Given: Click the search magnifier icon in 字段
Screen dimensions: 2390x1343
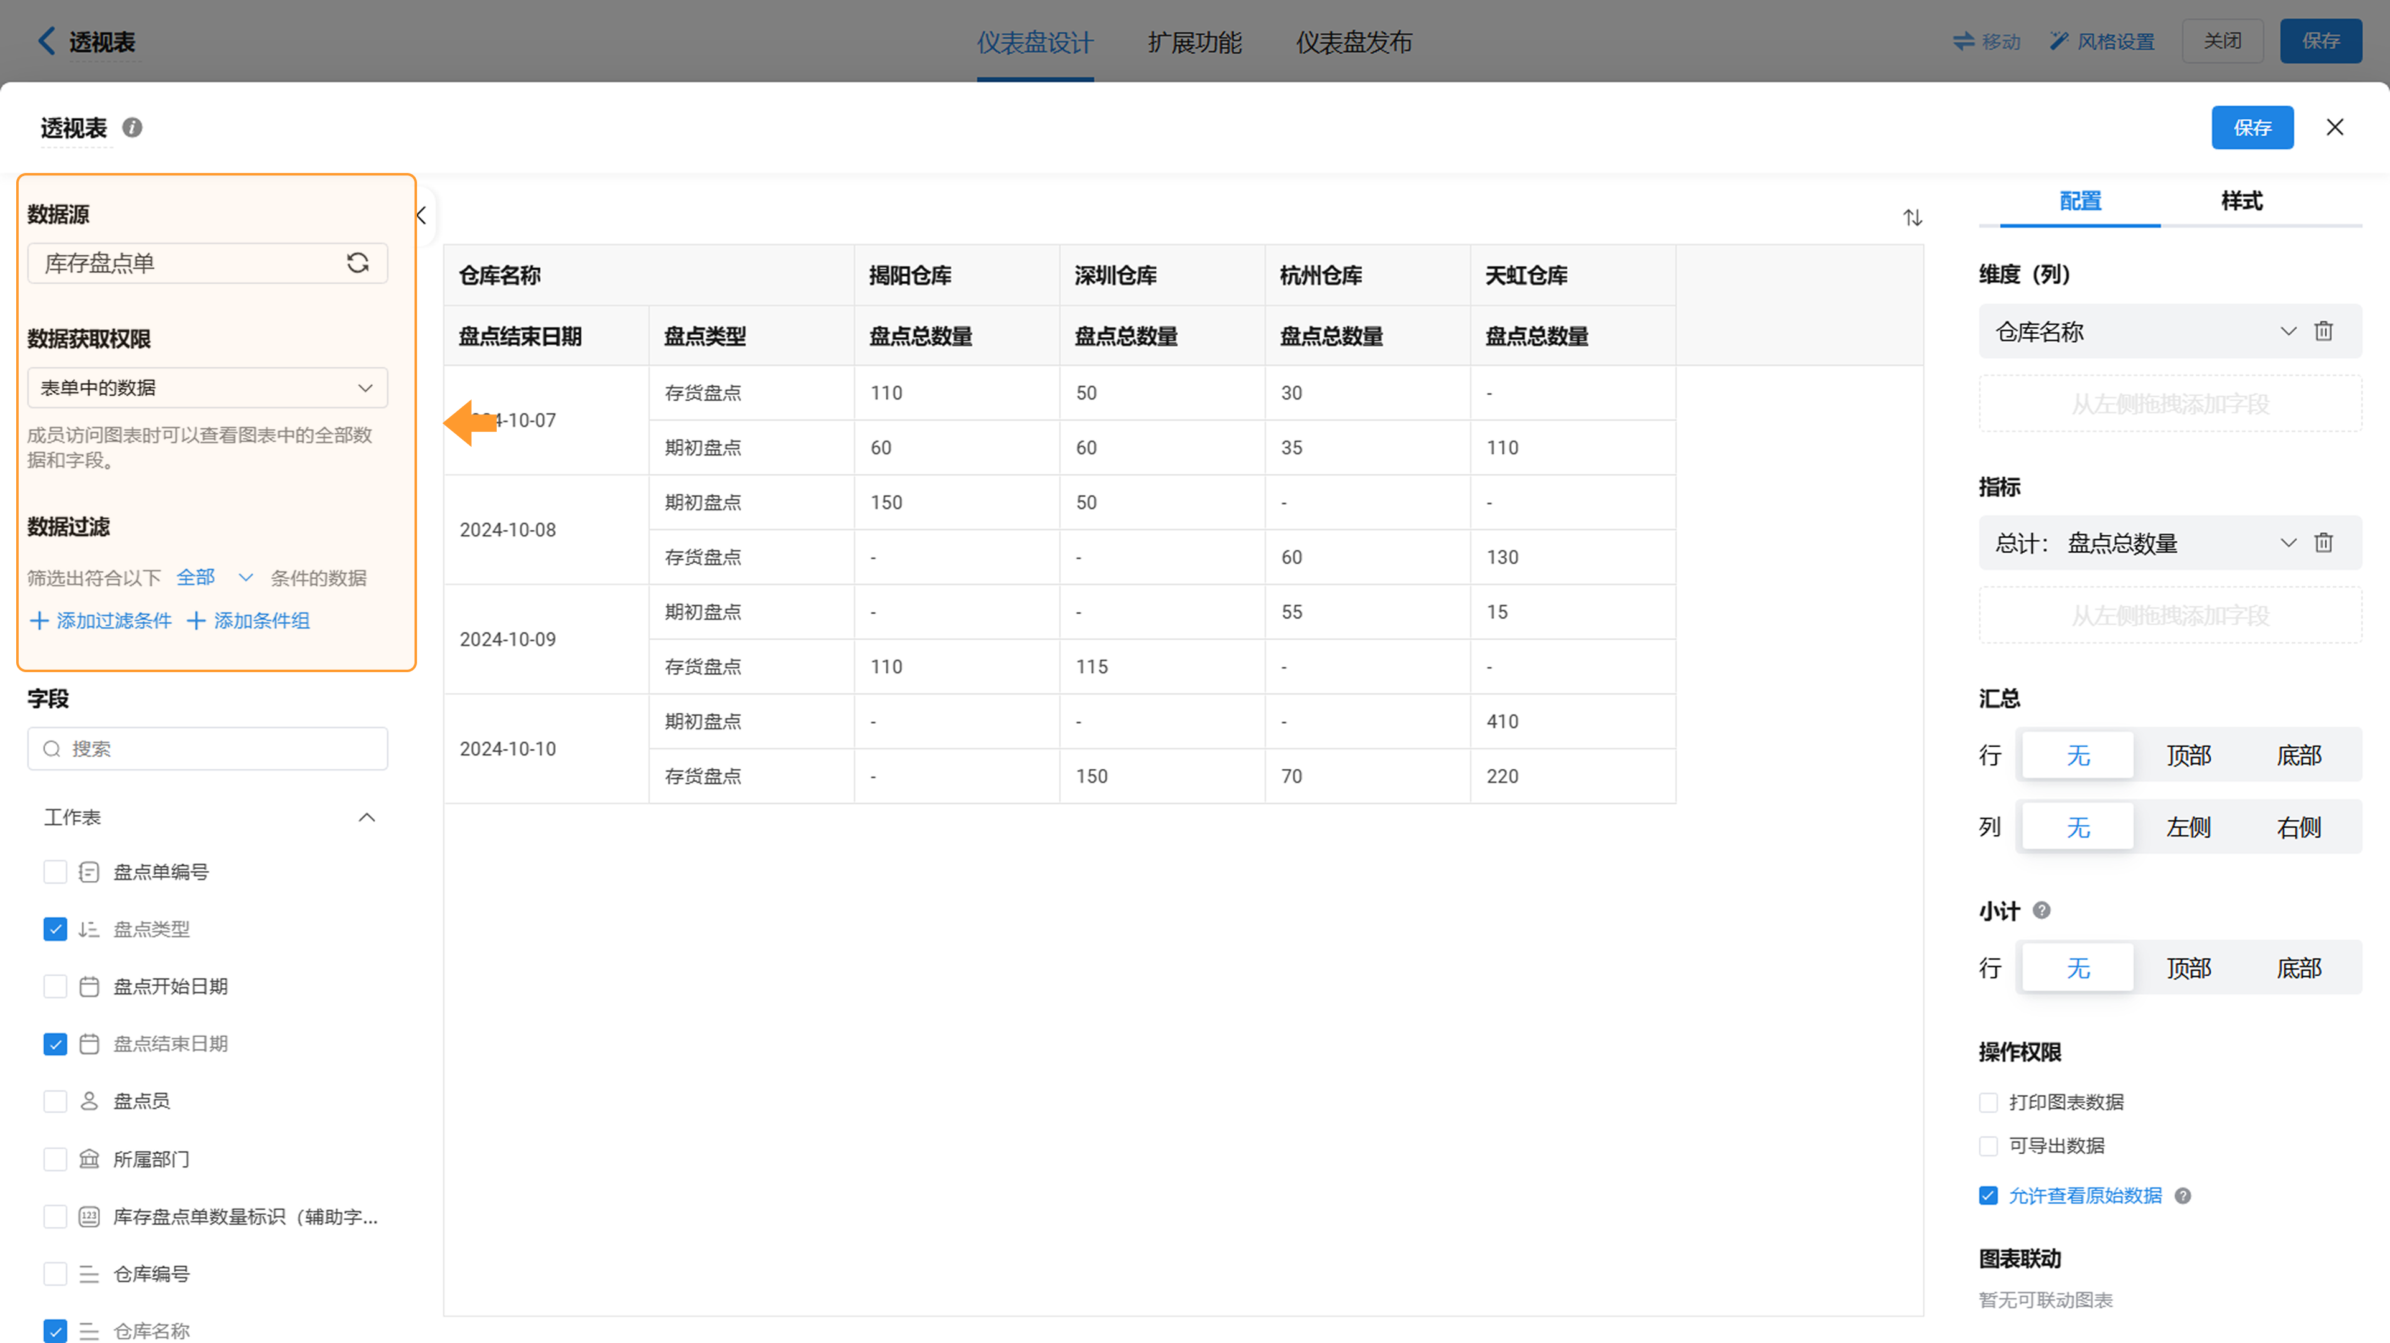Looking at the screenshot, I should pos(52,749).
